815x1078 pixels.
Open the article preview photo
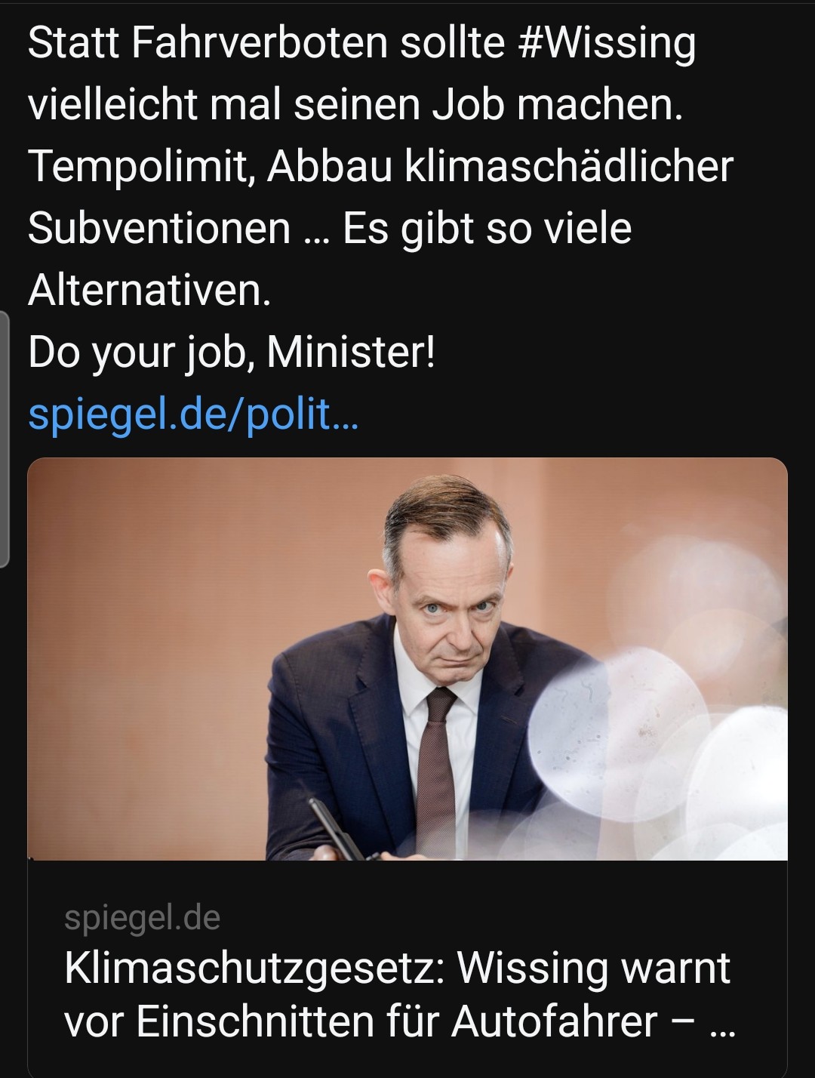pos(407,659)
